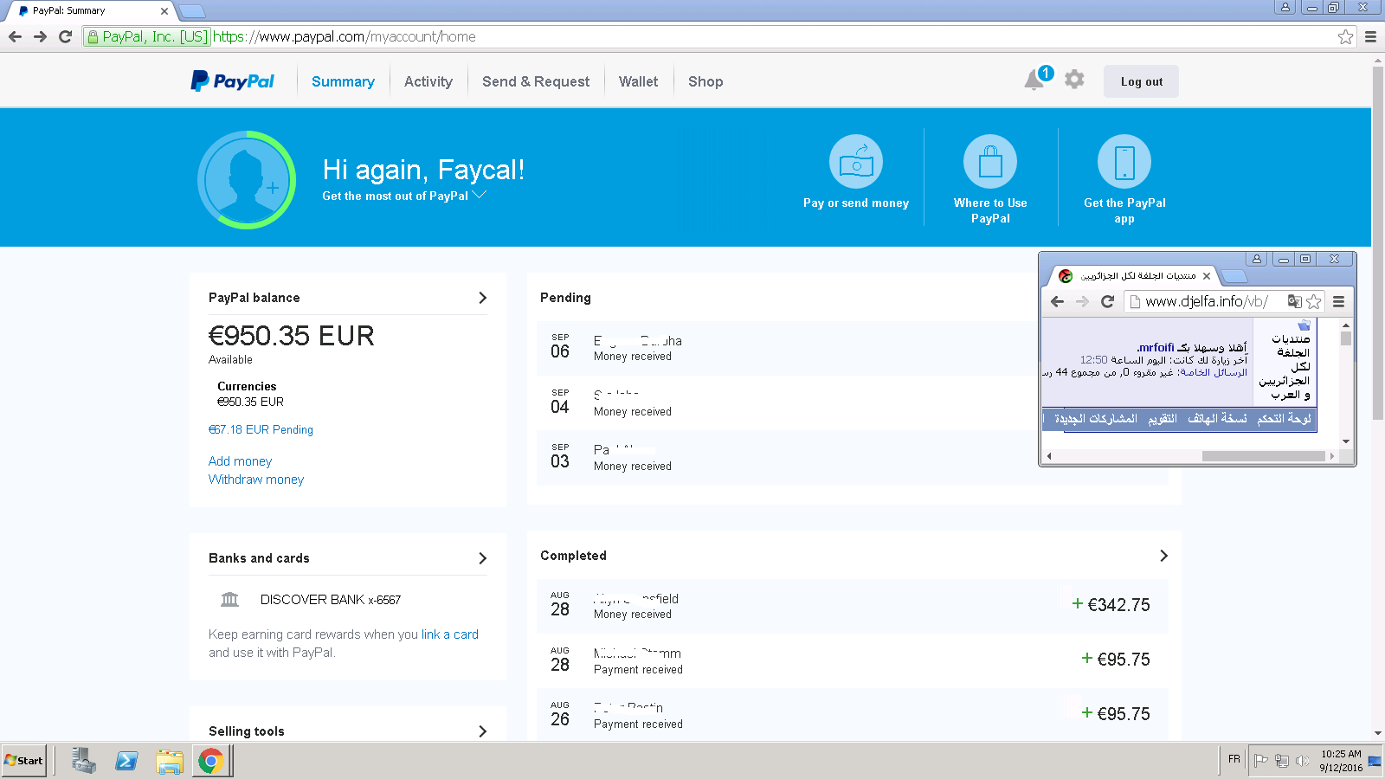Click the Pay or send money icon

point(856,162)
